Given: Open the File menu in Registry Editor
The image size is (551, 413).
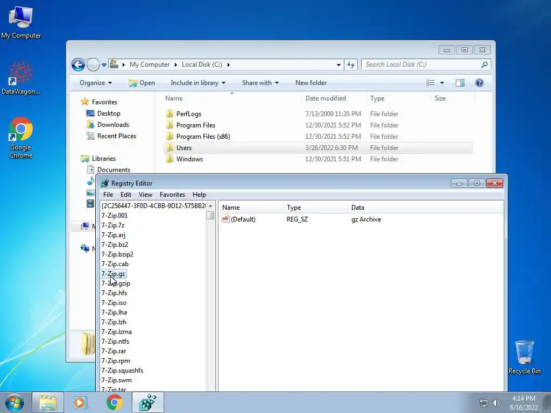Looking at the screenshot, I should (108, 195).
